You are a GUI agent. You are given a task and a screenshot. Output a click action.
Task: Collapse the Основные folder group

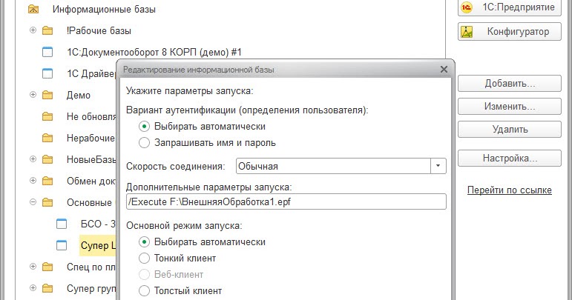click(32, 202)
